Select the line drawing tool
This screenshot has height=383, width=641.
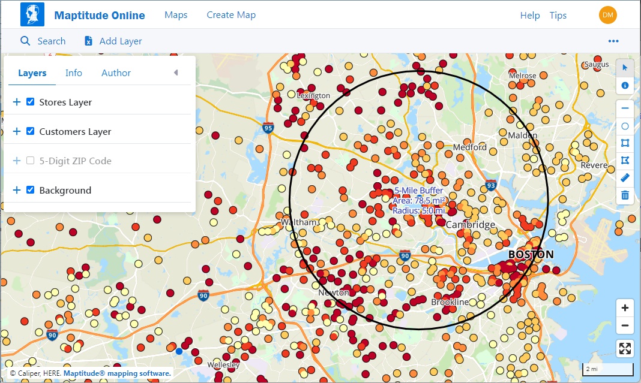coord(625,109)
